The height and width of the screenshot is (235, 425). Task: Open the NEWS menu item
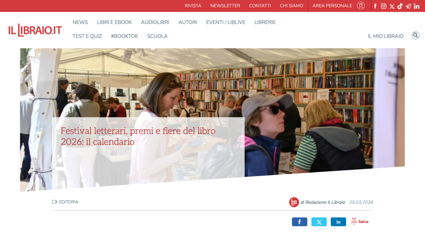(x=80, y=22)
